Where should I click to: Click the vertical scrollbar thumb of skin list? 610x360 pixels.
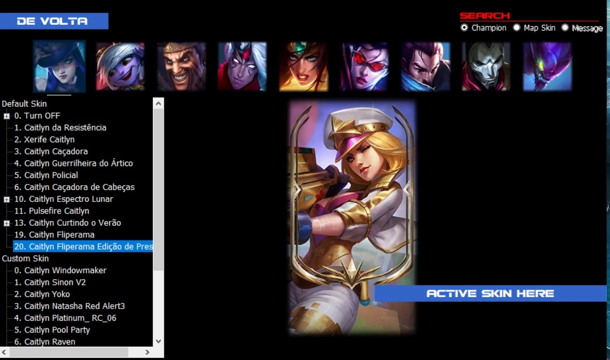158,190
